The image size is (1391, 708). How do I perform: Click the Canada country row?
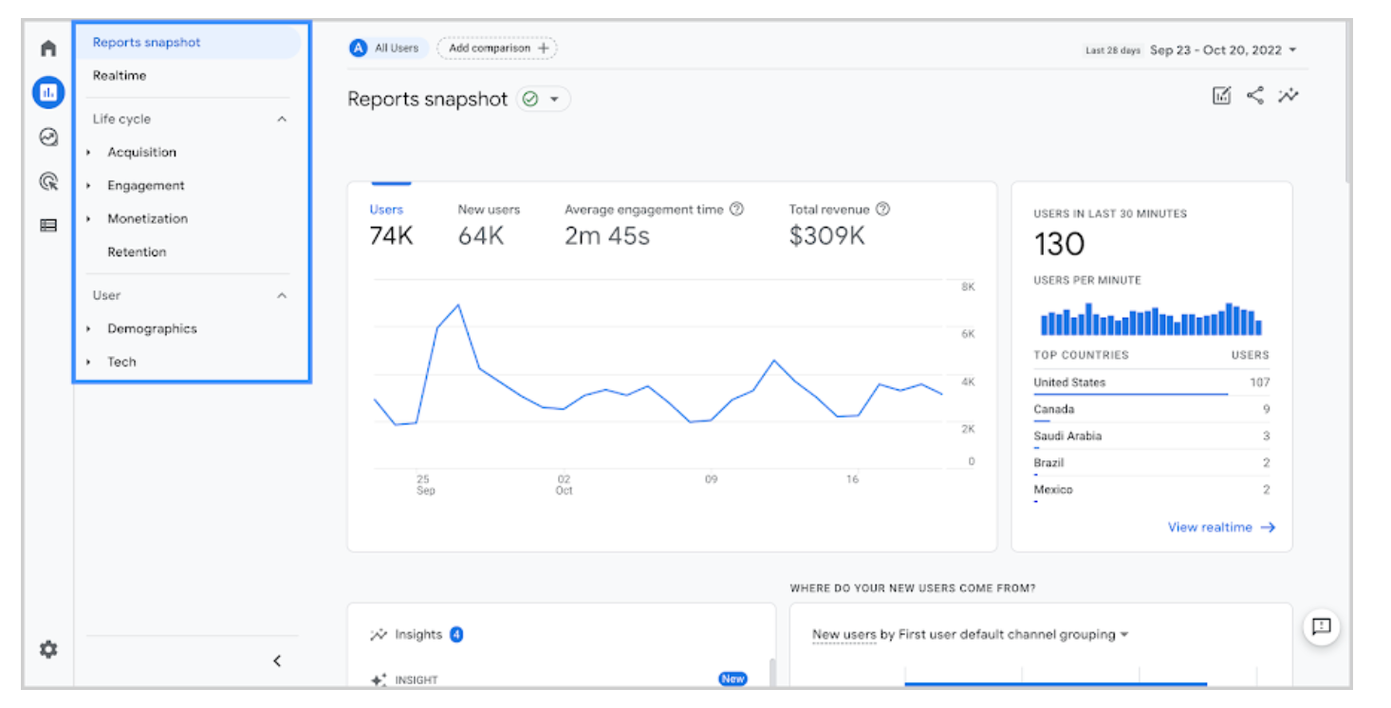tap(1151, 409)
